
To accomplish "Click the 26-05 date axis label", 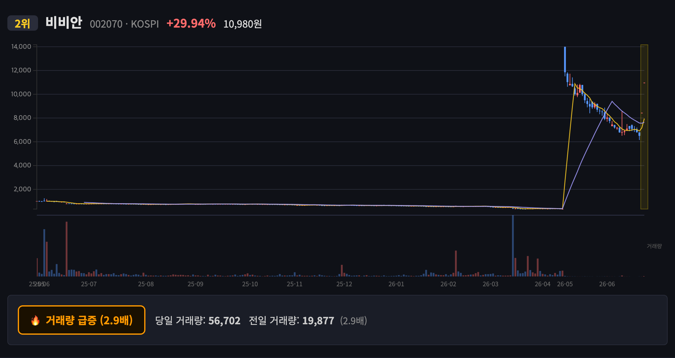I will click(x=565, y=284).
